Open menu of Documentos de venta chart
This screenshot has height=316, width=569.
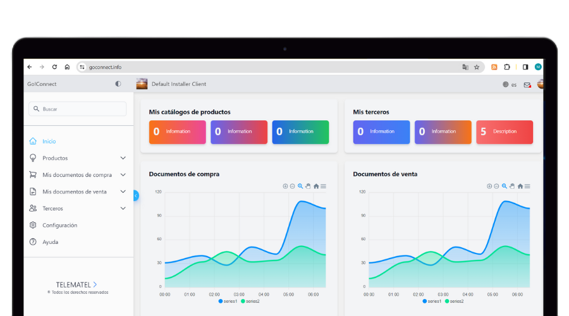pyautogui.click(x=527, y=186)
